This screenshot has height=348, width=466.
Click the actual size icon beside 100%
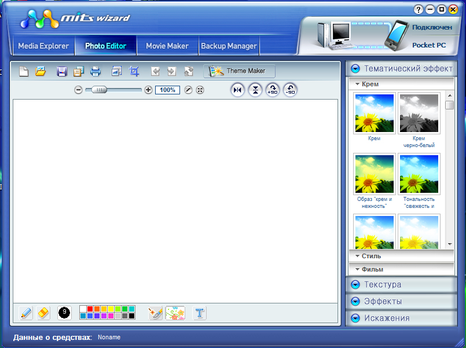(188, 90)
